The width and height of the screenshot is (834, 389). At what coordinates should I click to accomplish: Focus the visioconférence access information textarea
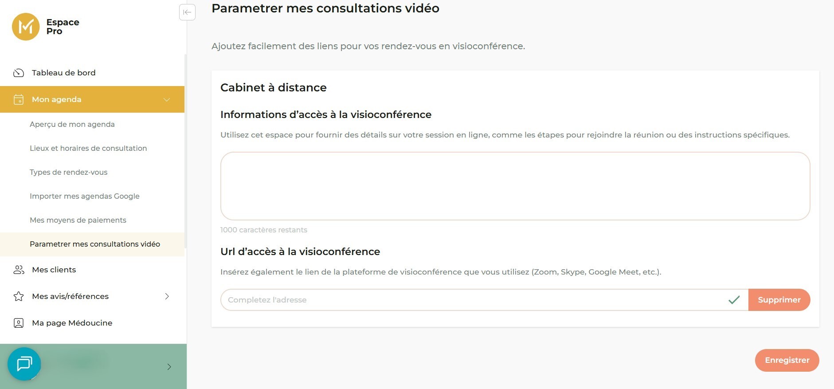click(515, 186)
